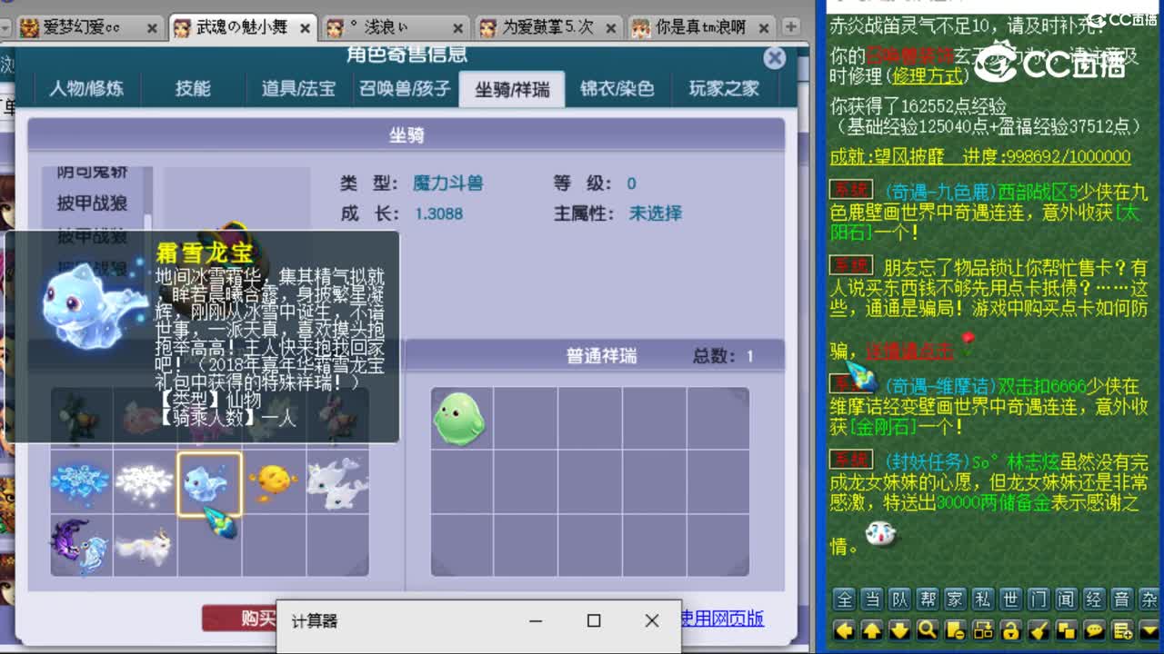Image resolution: width=1164 pixels, height=654 pixels.
Task: Toggle the 队 (team) chat channel
Action: click(900, 599)
